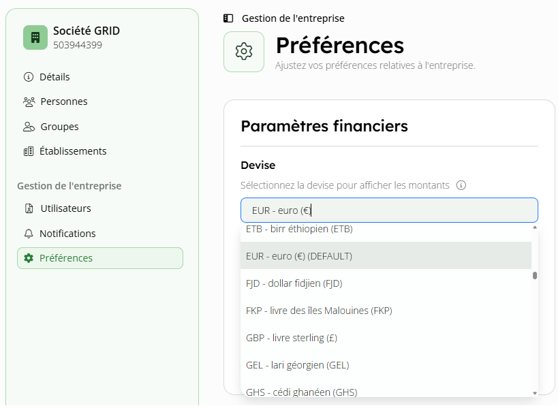
Task: Click the Notifications bell icon
Action: tap(29, 234)
